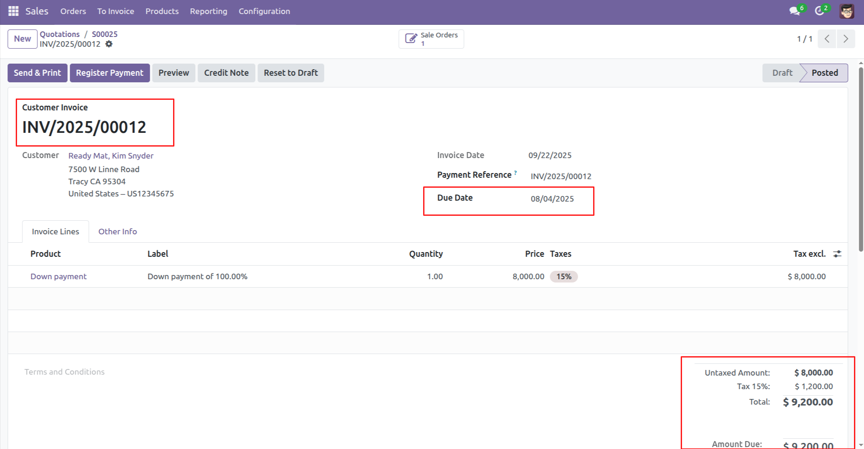Click the user avatar in top bar
Viewport: 864px width, 449px height.
pos(847,11)
